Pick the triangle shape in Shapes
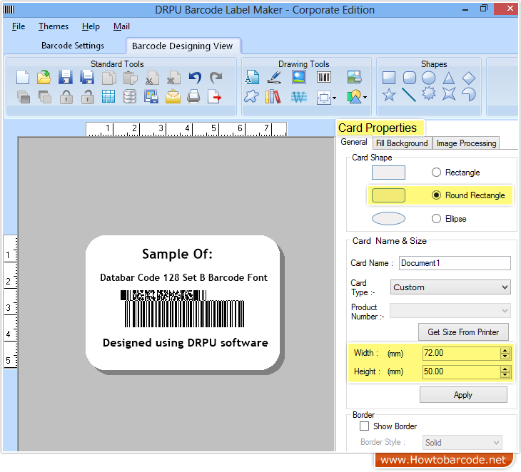 (449, 78)
